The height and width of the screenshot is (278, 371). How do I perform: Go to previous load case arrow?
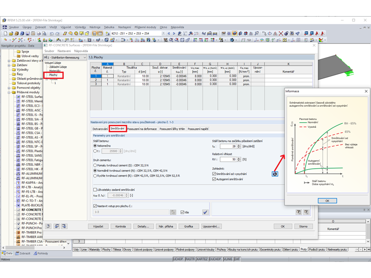169,33
